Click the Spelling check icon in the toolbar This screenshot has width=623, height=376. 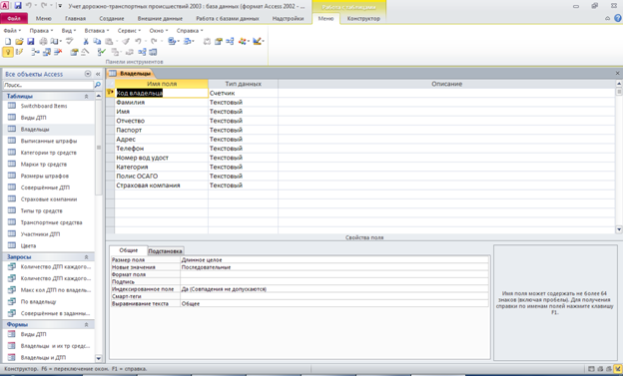(70, 41)
